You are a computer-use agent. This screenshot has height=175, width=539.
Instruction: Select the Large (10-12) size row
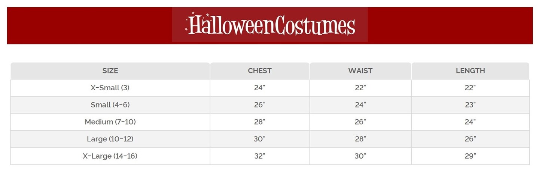pyautogui.click(x=110, y=139)
